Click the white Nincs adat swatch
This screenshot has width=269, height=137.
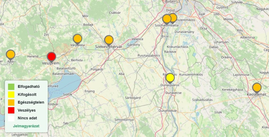pyautogui.click(x=11, y=118)
